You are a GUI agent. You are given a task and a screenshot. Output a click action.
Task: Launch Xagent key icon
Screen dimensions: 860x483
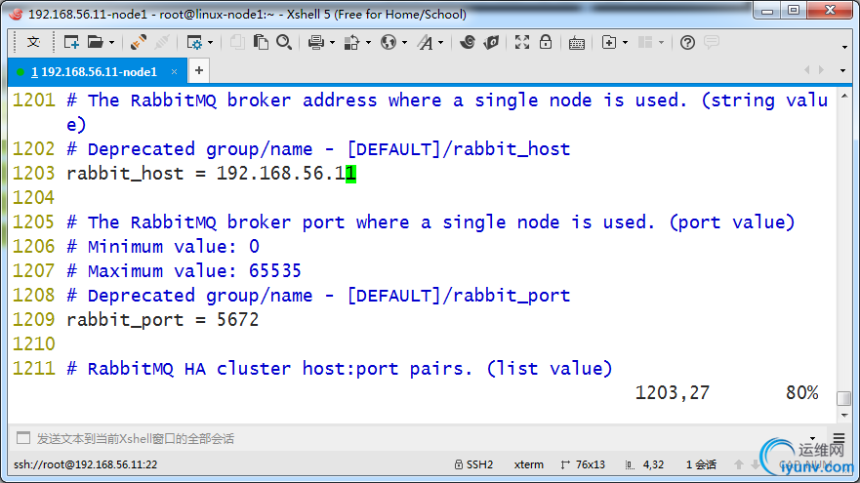point(491,42)
